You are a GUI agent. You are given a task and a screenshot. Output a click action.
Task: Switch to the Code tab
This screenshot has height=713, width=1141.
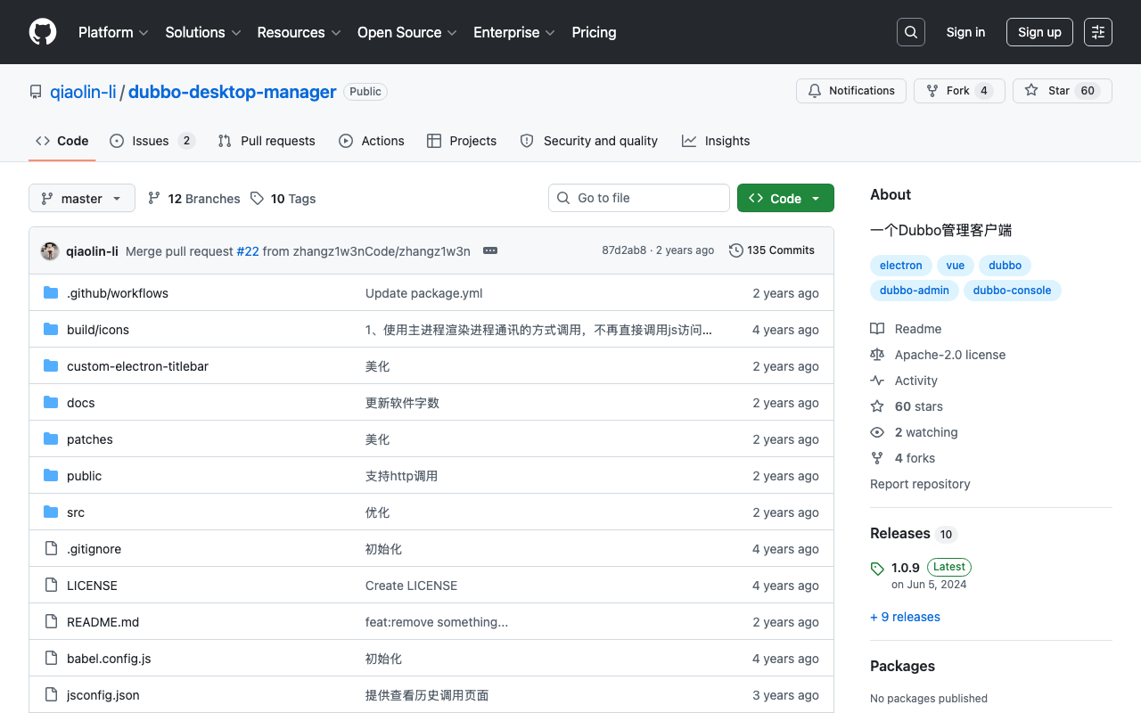(62, 141)
